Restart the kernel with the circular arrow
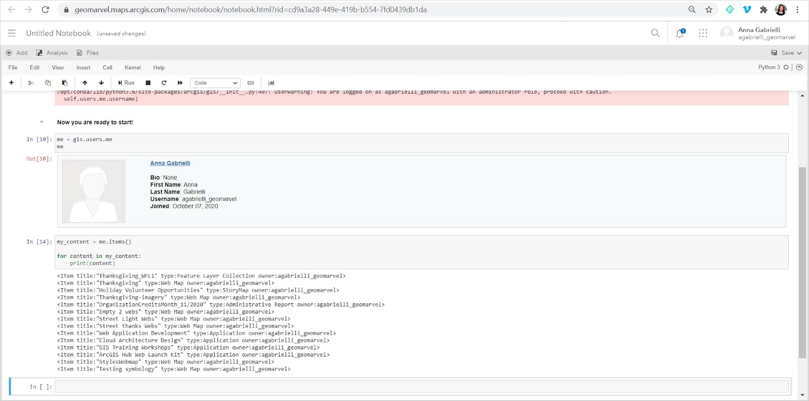The image size is (809, 401). 164,83
